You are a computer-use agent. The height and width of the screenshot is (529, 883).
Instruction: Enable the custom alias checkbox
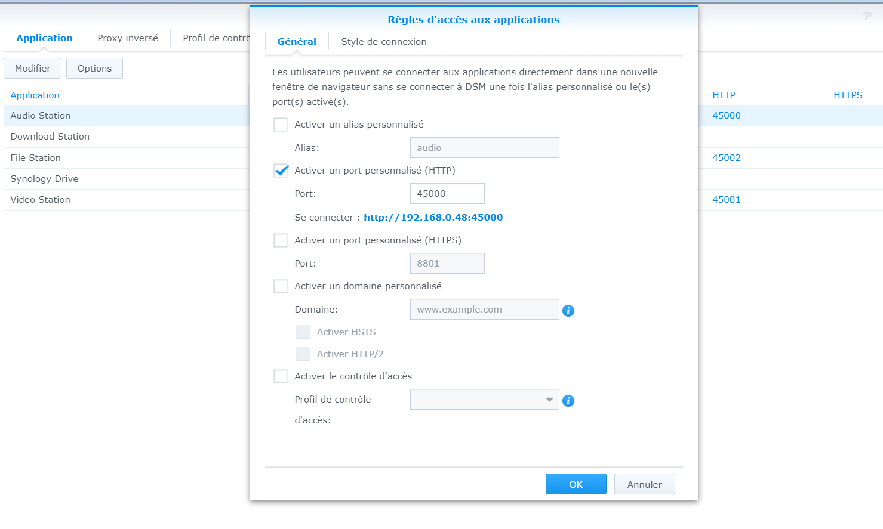pyautogui.click(x=281, y=125)
